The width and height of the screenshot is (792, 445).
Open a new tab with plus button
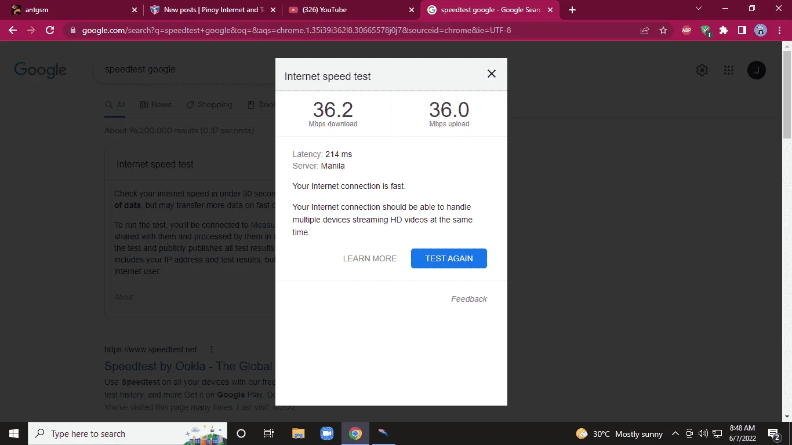click(572, 10)
